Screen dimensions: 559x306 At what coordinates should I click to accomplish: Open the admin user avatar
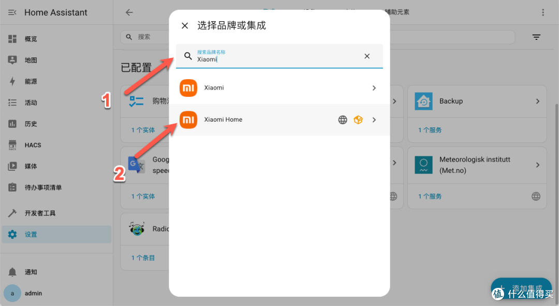coord(12,293)
